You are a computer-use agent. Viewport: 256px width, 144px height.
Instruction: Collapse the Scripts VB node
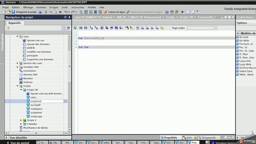(21, 90)
